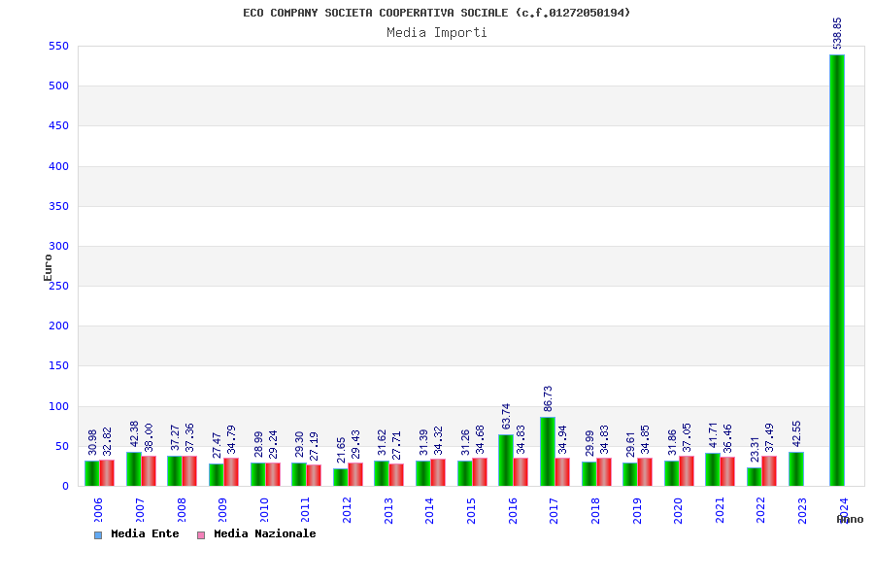
Task: Click the green 2021 bar valued 41.71
Action: (x=713, y=469)
